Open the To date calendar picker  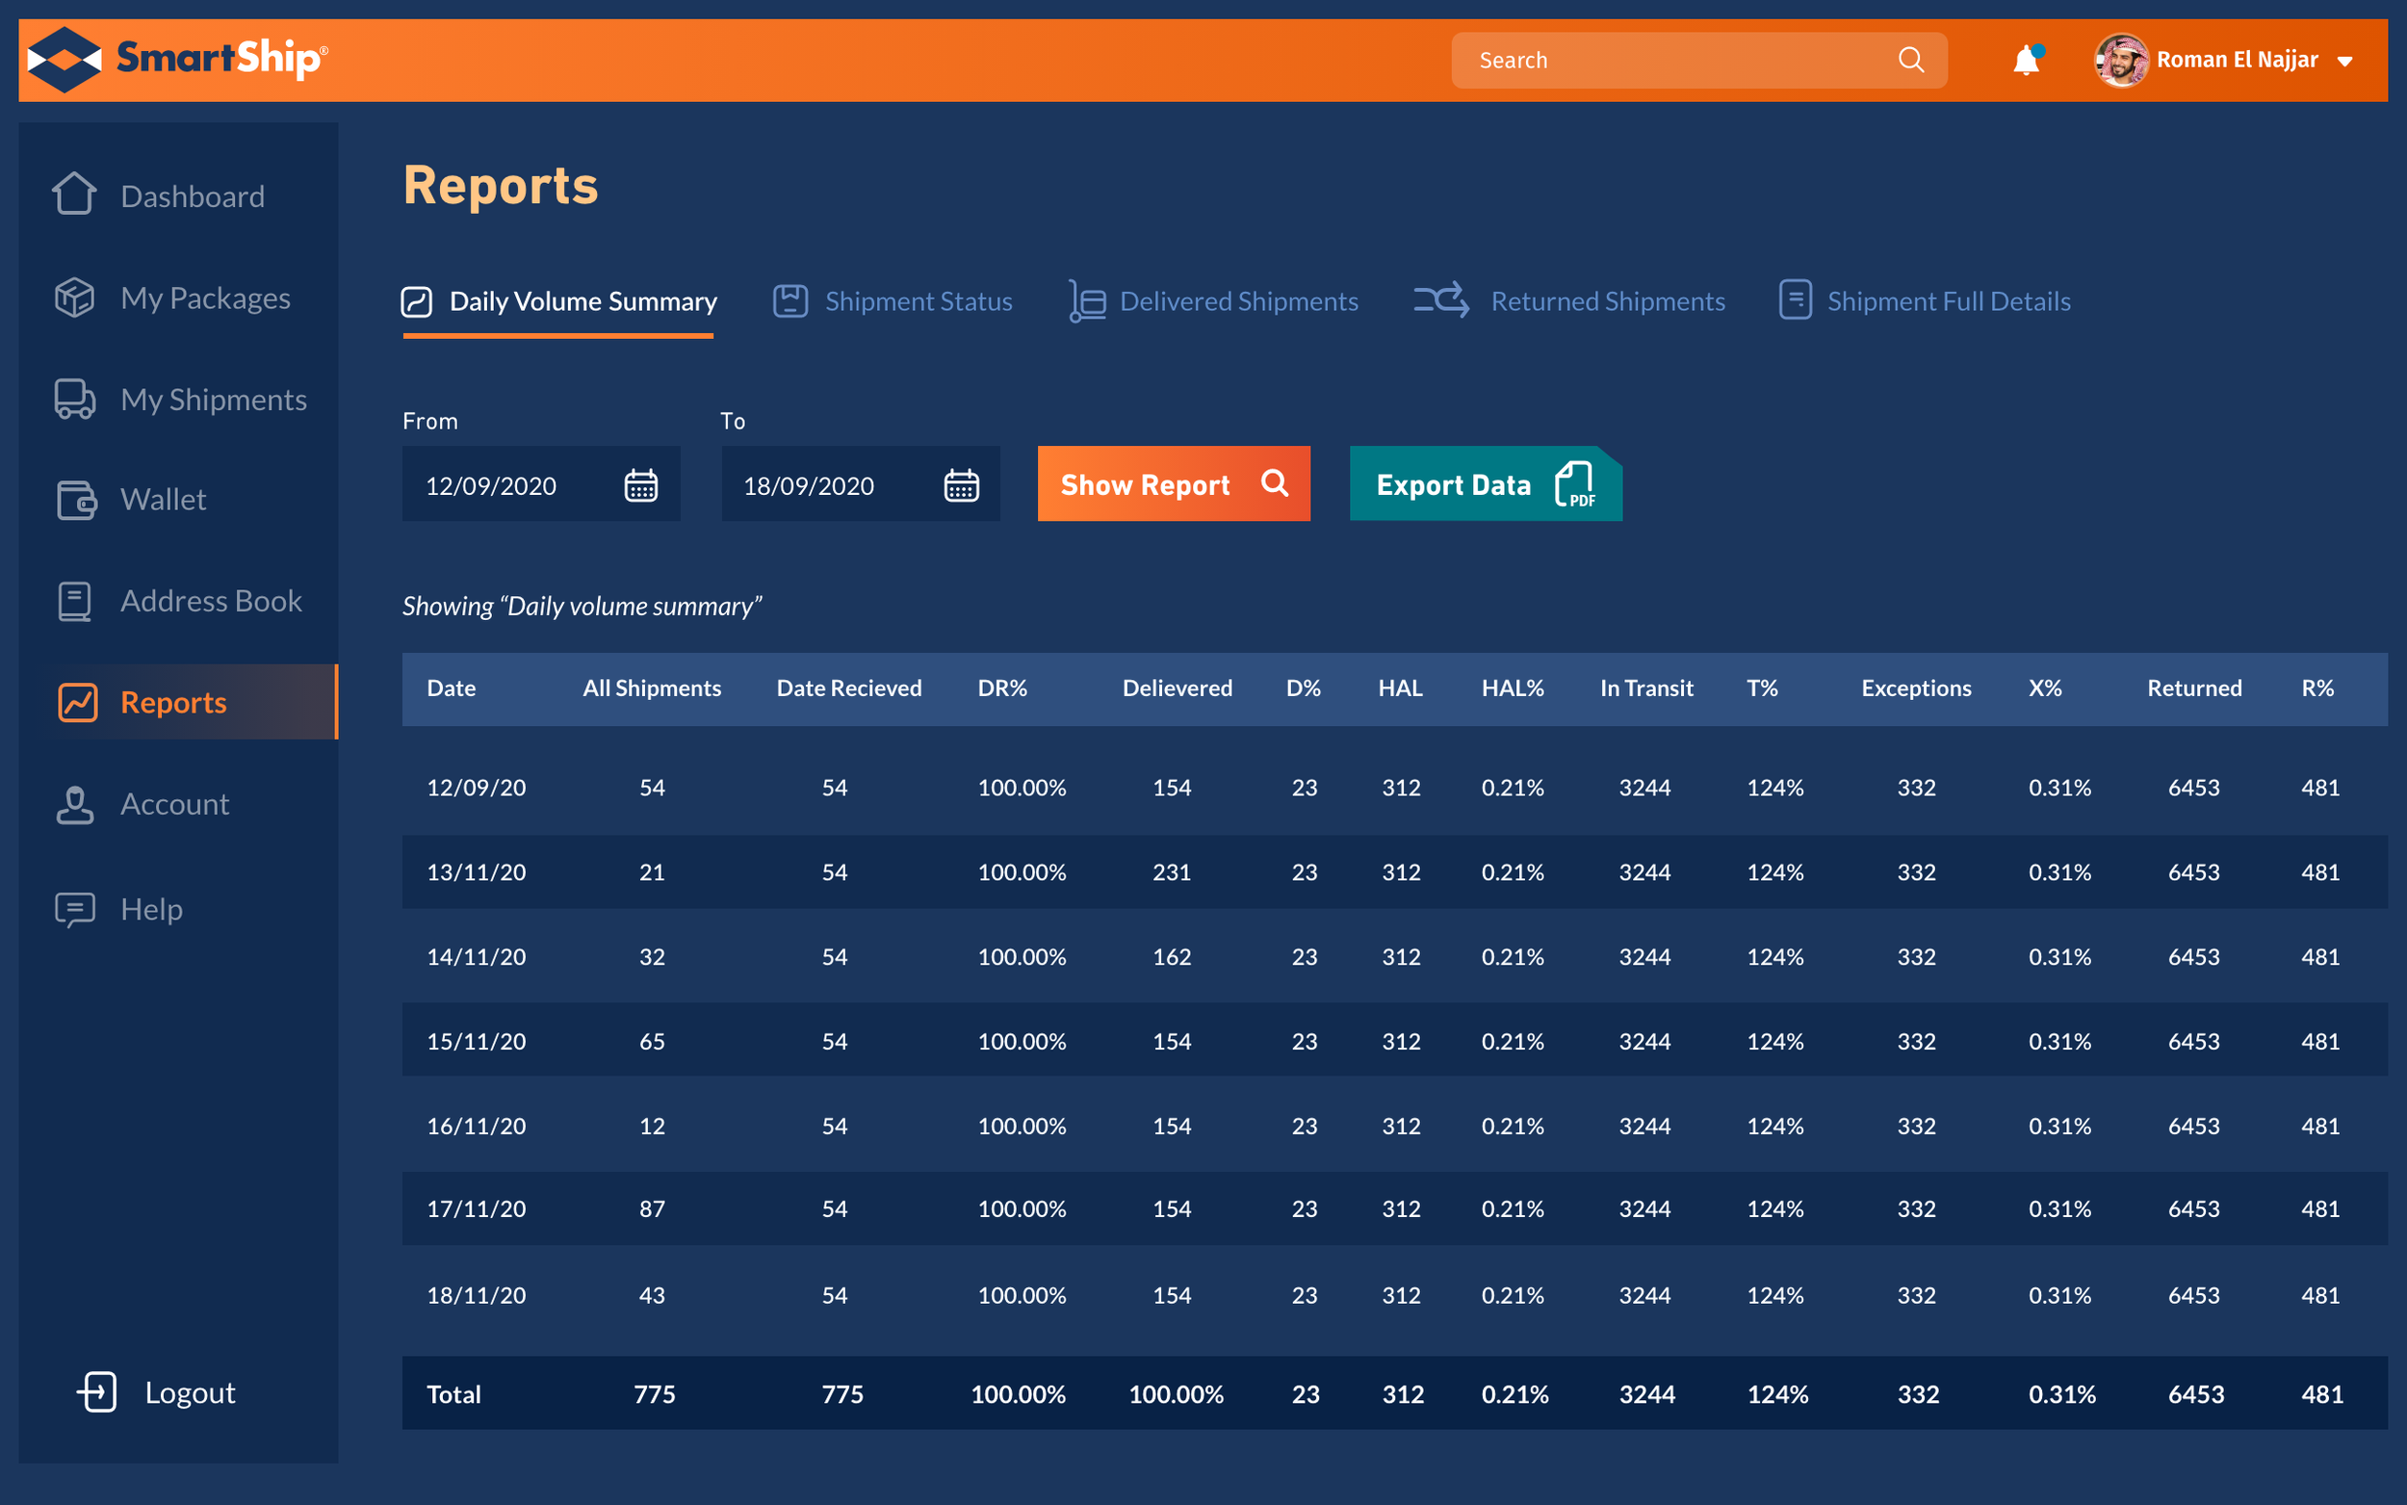[960, 484]
